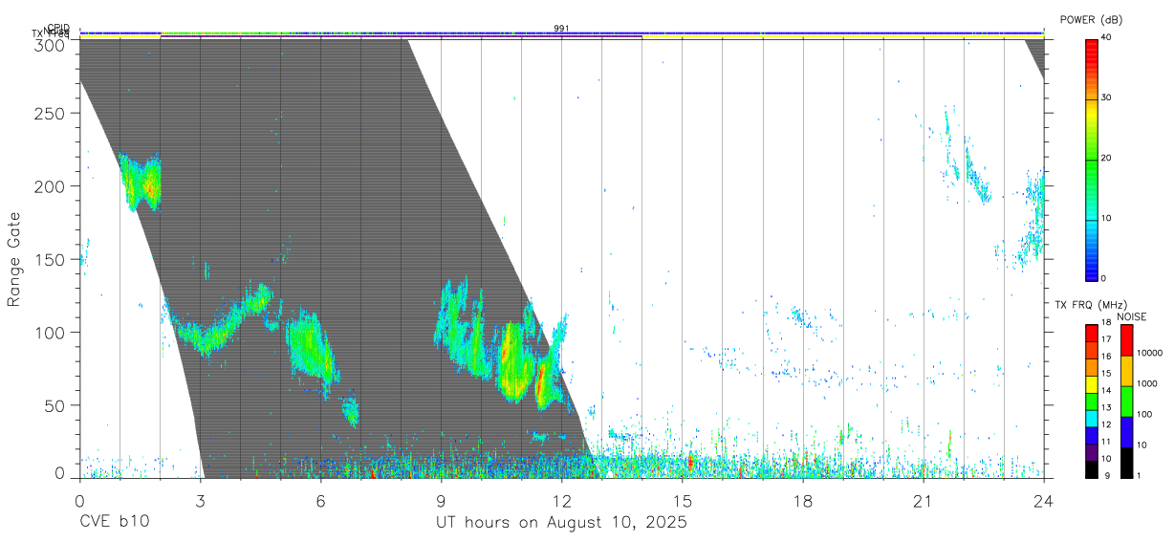The height and width of the screenshot is (542, 1174).
Task: Click the 10000 noise legend label
Action: pos(1150,353)
